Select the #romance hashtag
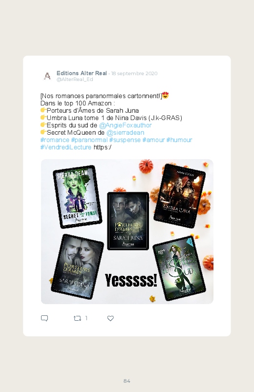This screenshot has width=254, height=392. (x=55, y=140)
